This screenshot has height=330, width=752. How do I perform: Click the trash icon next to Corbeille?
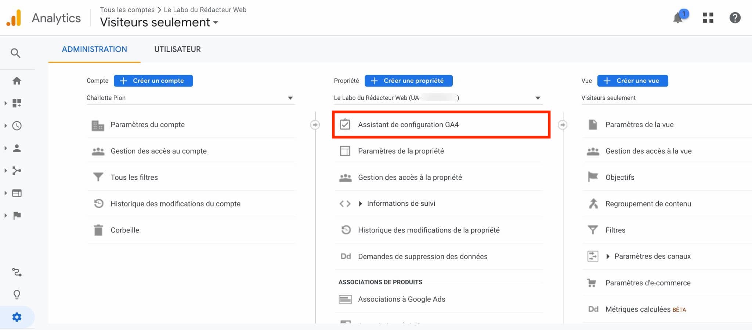pos(98,230)
